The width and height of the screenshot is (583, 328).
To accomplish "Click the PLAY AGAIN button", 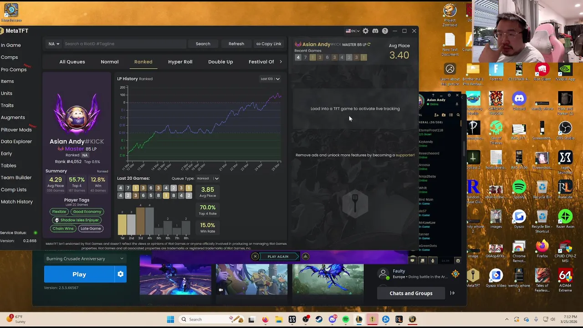I will coord(278,256).
